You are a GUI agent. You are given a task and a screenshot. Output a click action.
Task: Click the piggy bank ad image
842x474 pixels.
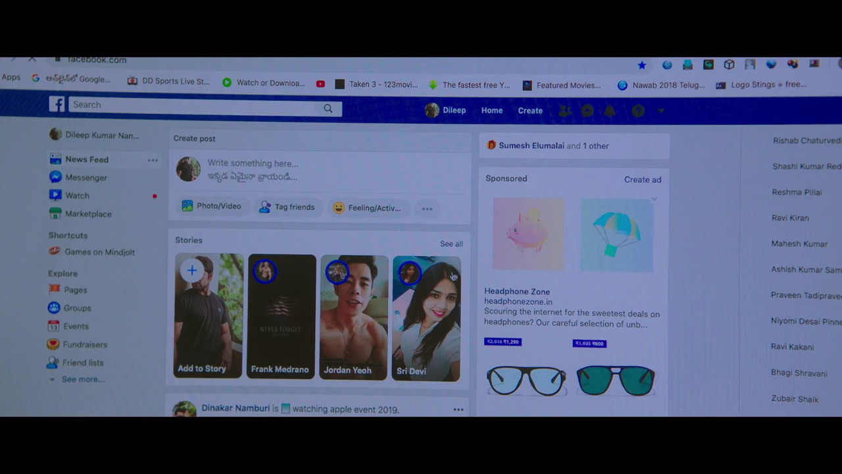point(528,234)
